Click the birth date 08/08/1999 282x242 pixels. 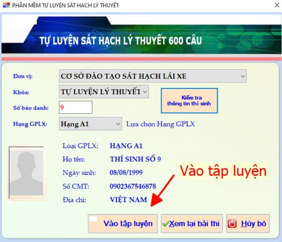(x=126, y=172)
